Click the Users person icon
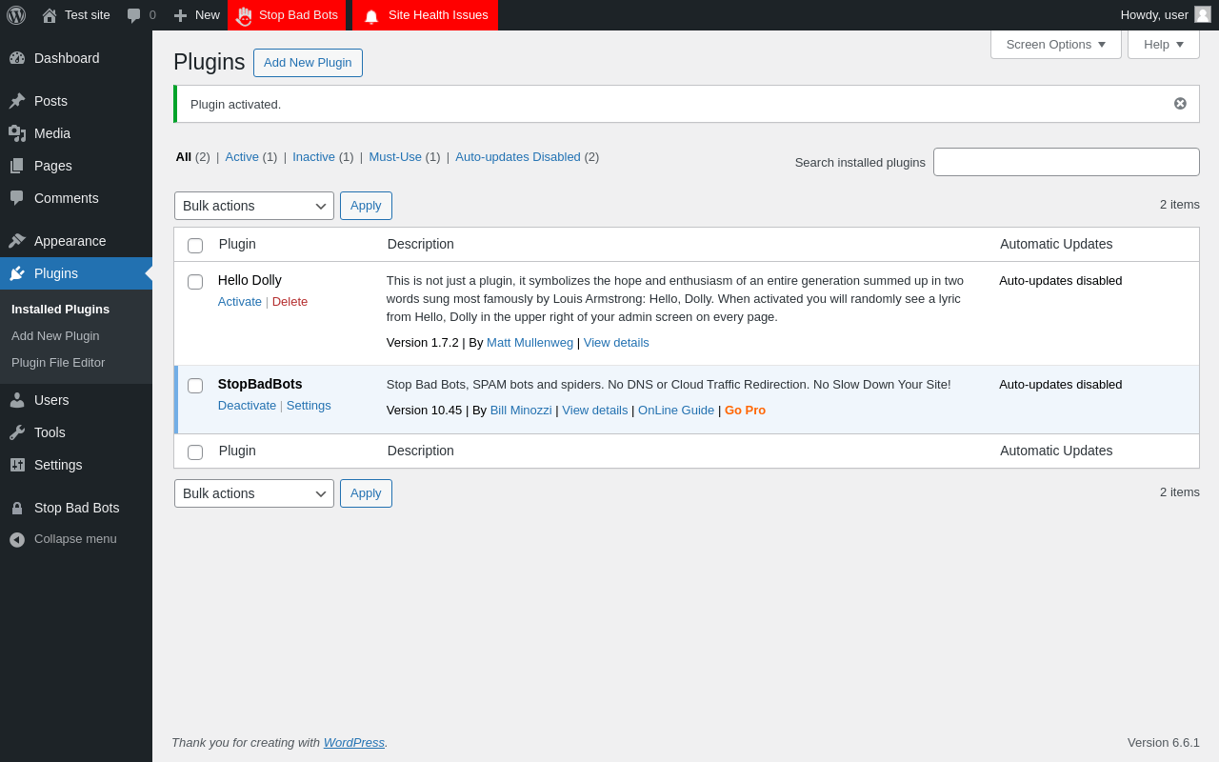 (x=17, y=400)
